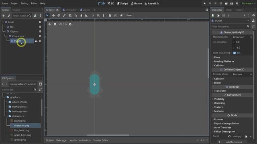Click the Filter Properties search field

(x=230, y=26)
